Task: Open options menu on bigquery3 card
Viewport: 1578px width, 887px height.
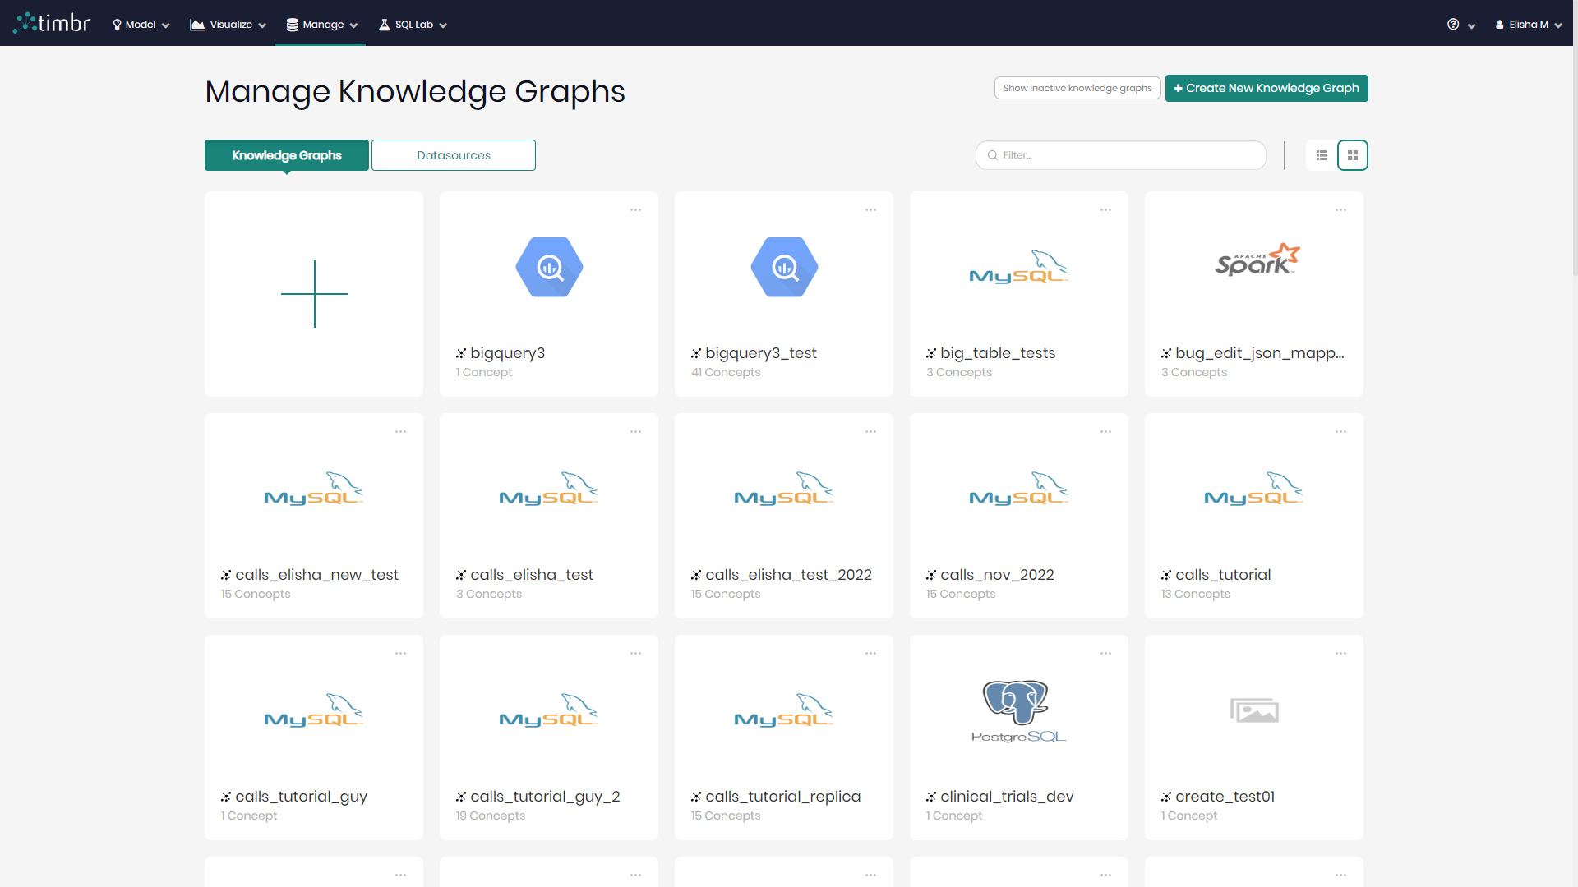Action: point(634,210)
